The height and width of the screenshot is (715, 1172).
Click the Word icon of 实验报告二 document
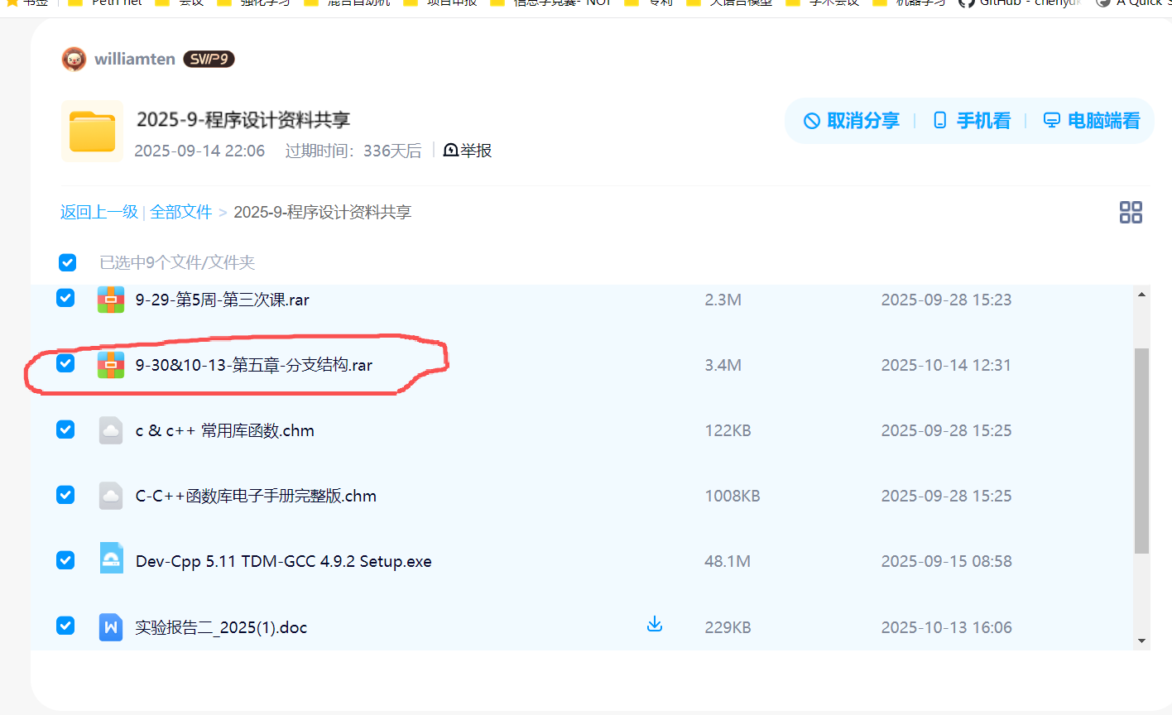(x=111, y=626)
